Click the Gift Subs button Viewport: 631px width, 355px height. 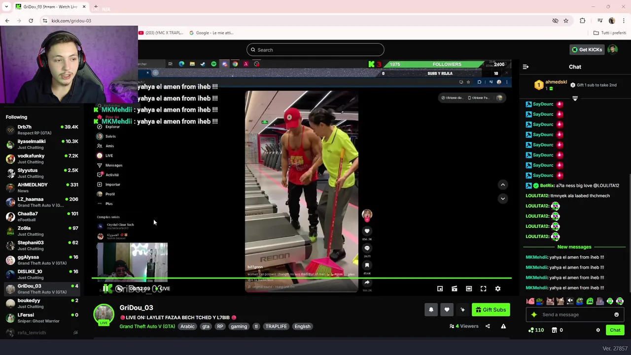491,310
